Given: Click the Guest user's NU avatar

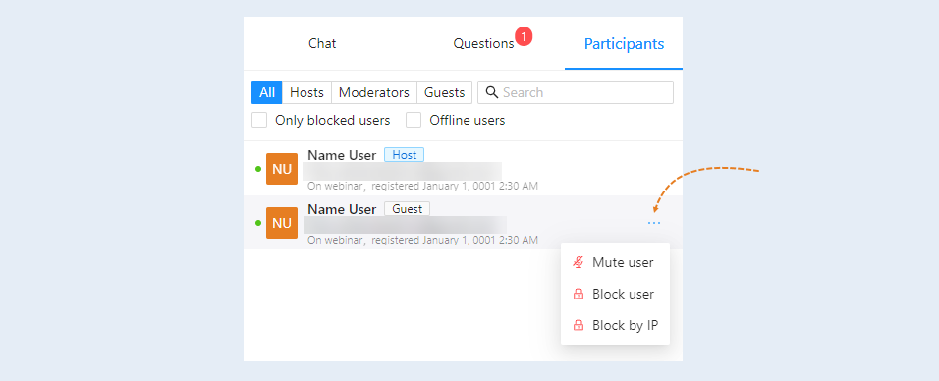Looking at the screenshot, I should [282, 223].
